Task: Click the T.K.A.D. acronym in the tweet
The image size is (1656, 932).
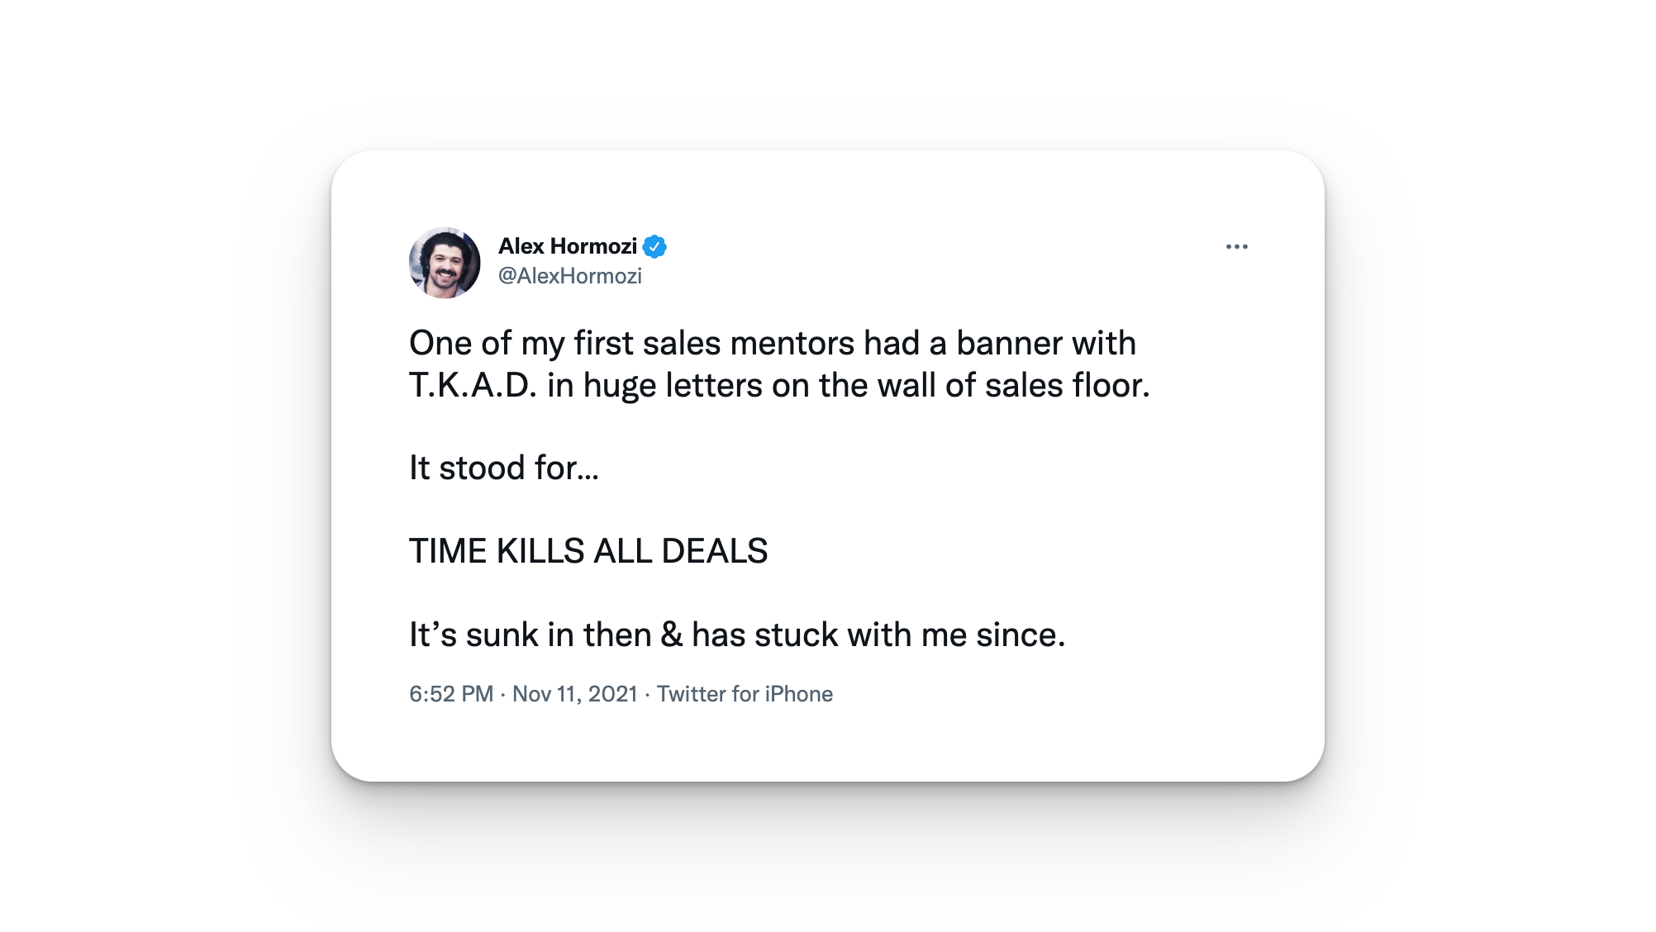Action: tap(473, 385)
